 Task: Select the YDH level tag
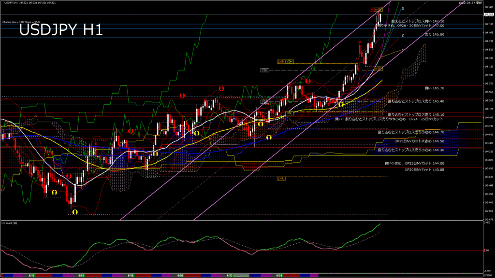[x=290, y=61]
